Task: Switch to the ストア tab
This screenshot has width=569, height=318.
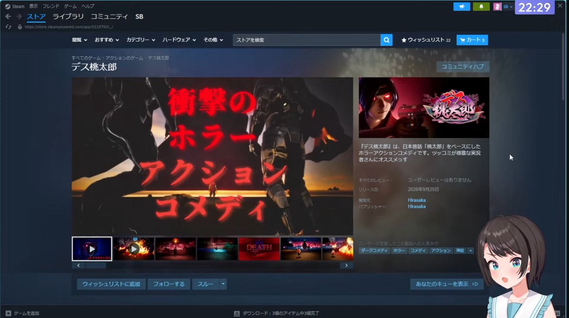Action: [36, 17]
